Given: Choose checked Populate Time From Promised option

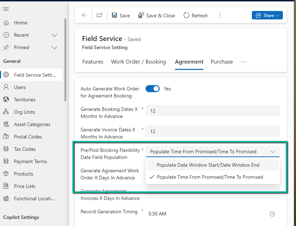Looking at the screenshot, I should [x=210, y=177].
